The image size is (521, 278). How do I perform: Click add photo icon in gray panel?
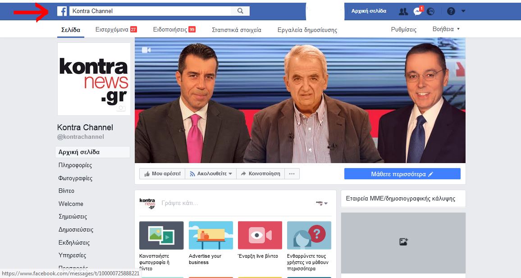[403, 242]
